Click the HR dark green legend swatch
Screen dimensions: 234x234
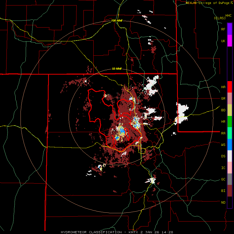[230, 122]
